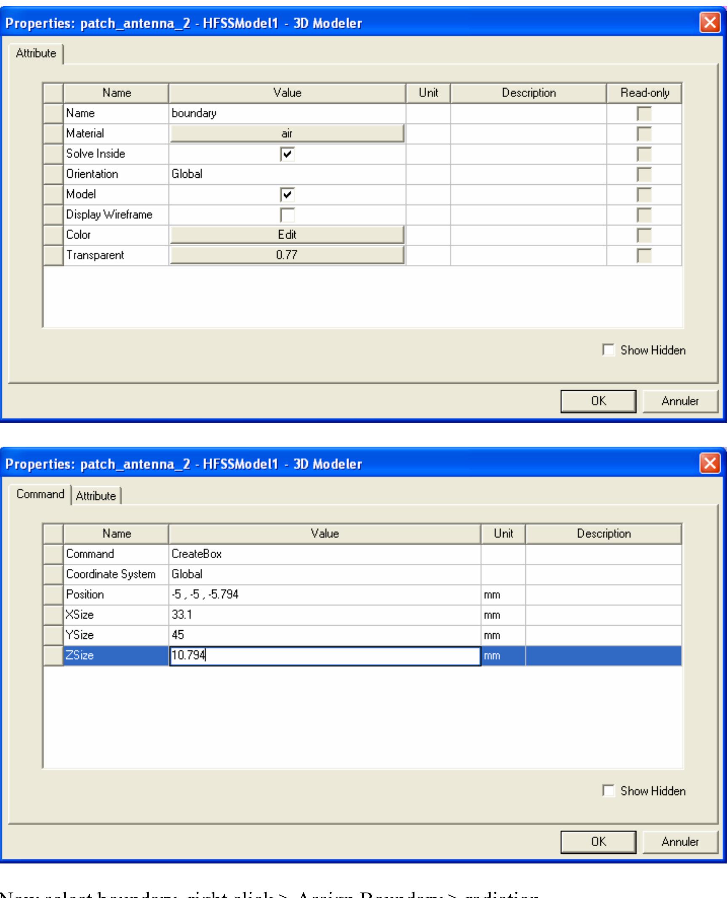Image resolution: width=728 pixels, height=898 pixels.
Task: Switch to the Attribute tab in the top dialog
Action: pyautogui.click(x=36, y=53)
